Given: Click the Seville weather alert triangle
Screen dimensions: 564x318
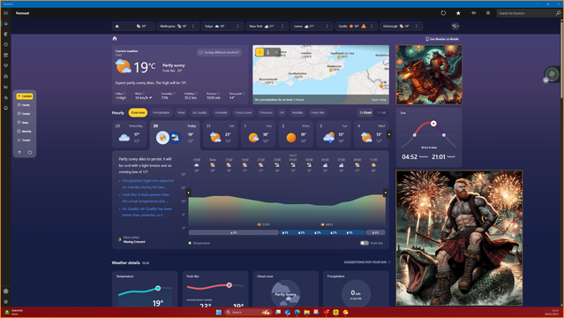Looking at the screenshot, I should coord(364,26).
